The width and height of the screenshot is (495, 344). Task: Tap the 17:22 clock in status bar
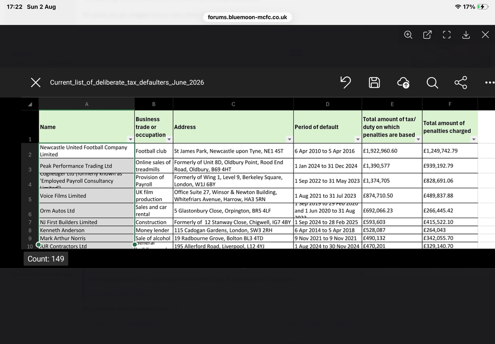pyautogui.click(x=14, y=6)
